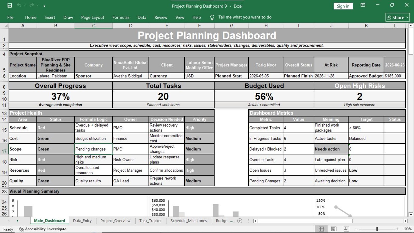Click the more sheets ellipsis
Image resolution: width=414 pixels, height=233 pixels.
point(231,221)
